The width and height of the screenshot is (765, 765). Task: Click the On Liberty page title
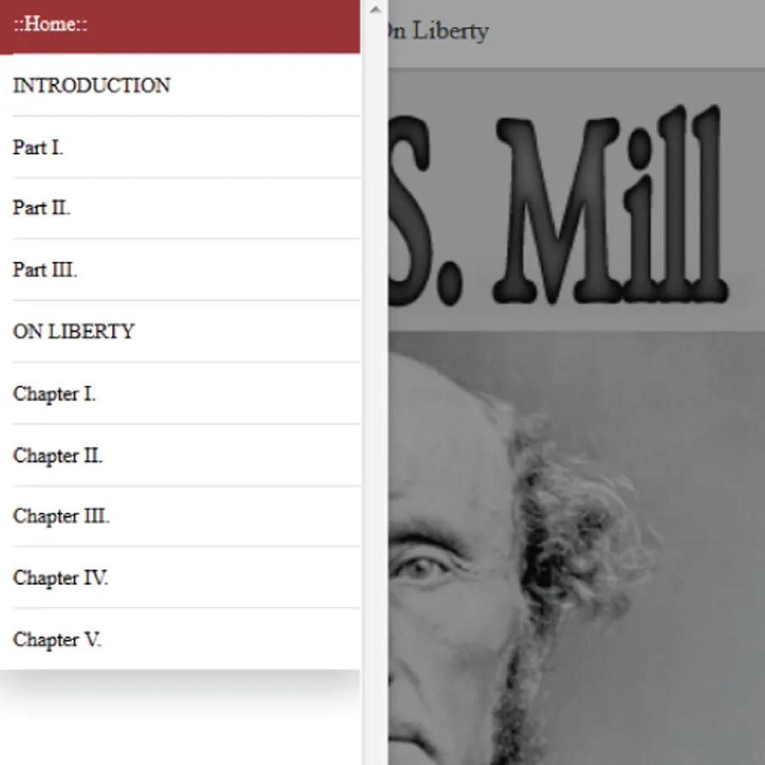click(x=436, y=31)
